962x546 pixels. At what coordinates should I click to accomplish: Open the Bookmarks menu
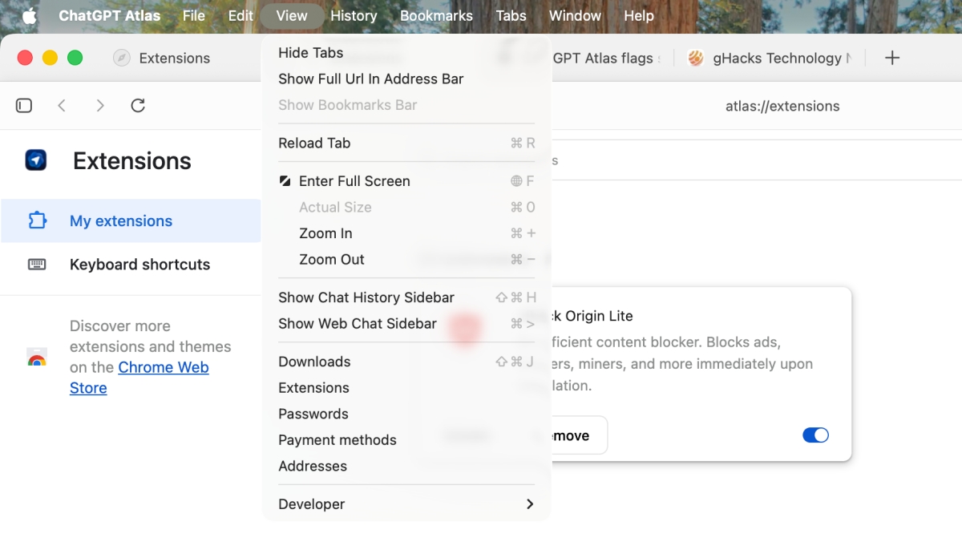(x=436, y=15)
